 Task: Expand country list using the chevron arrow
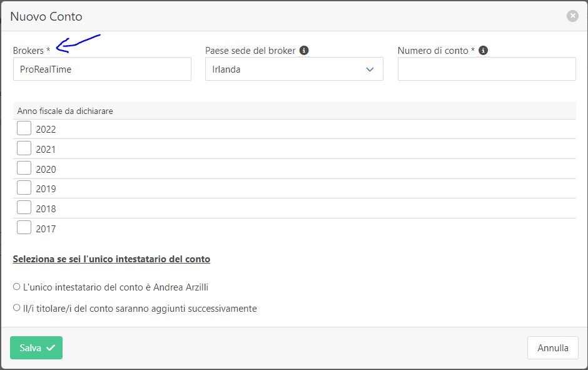370,69
